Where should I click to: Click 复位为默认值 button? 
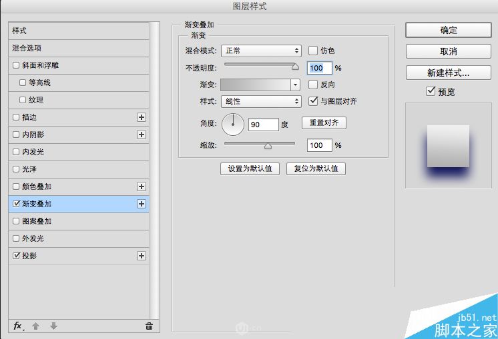(316, 169)
